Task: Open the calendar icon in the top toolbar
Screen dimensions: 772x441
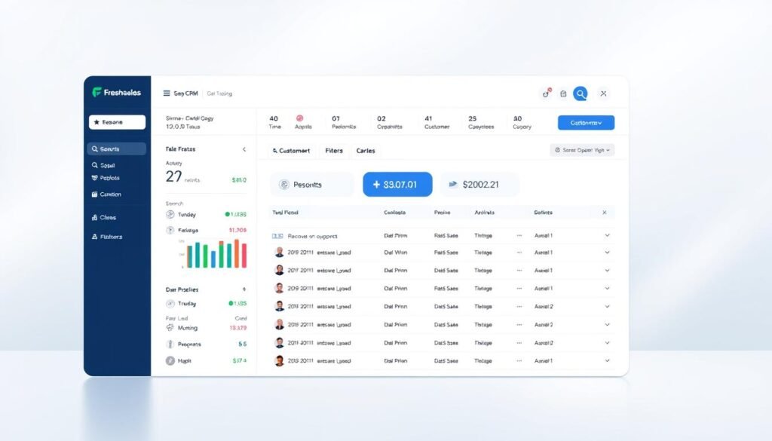Action: click(563, 93)
